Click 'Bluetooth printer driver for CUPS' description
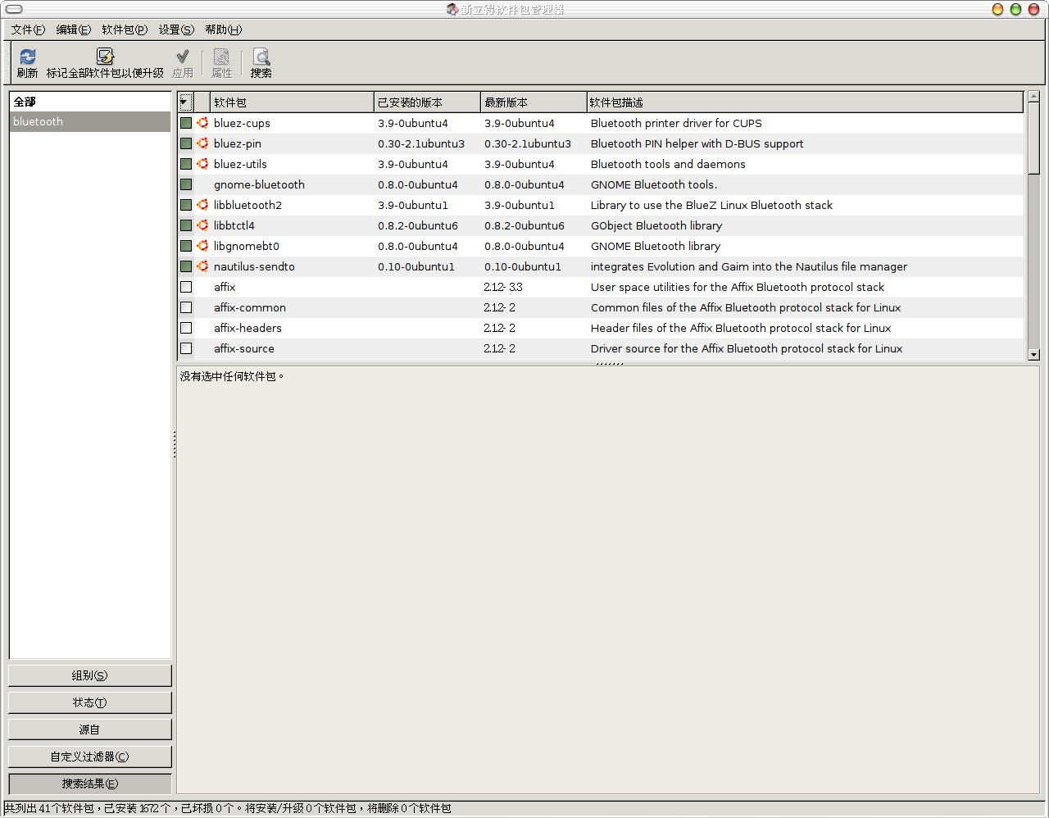The height and width of the screenshot is (818, 1049). (x=676, y=123)
